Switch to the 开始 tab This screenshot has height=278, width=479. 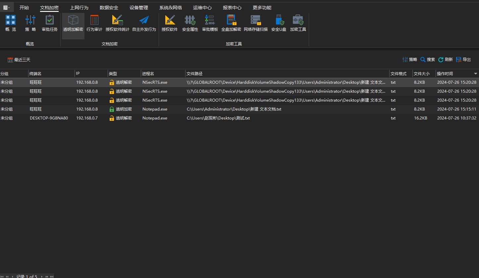click(24, 8)
